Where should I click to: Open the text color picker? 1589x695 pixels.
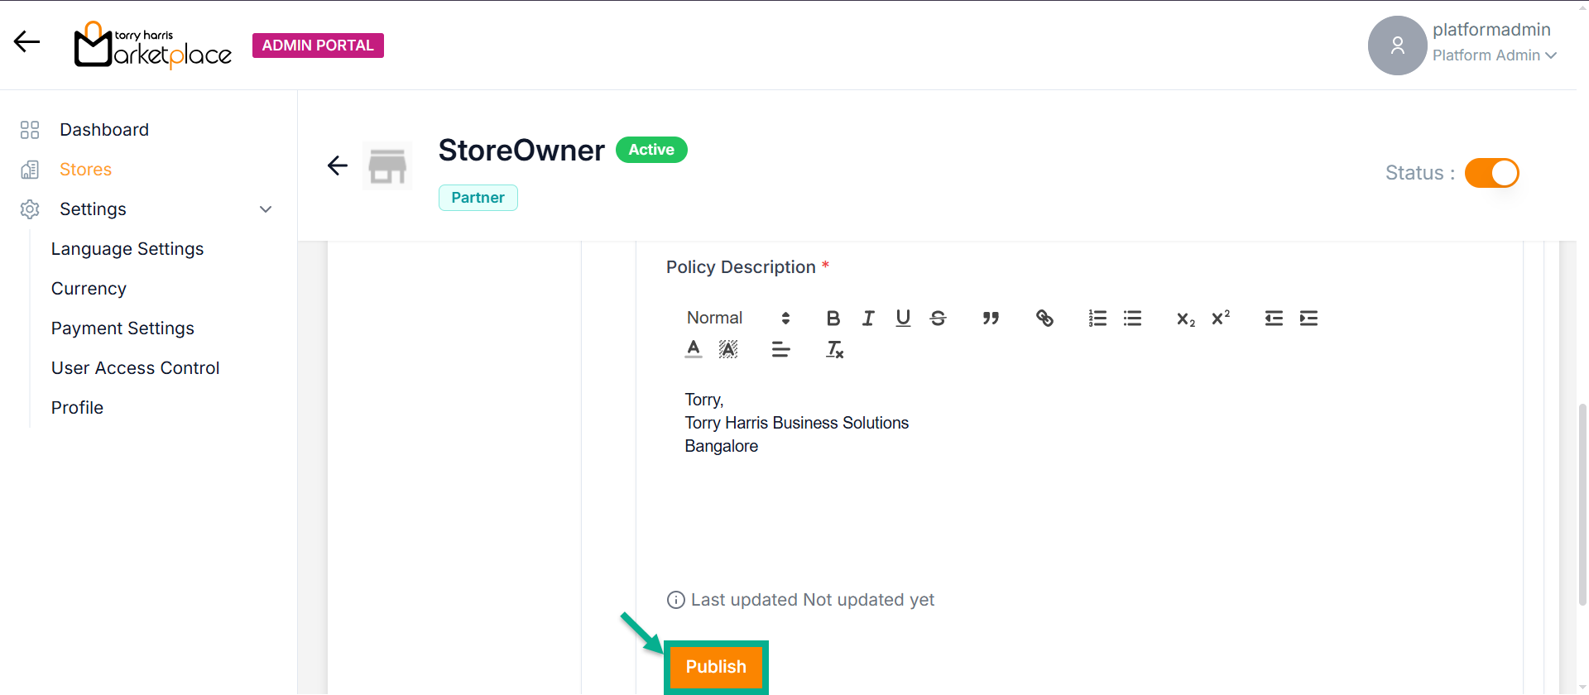pyautogui.click(x=694, y=350)
